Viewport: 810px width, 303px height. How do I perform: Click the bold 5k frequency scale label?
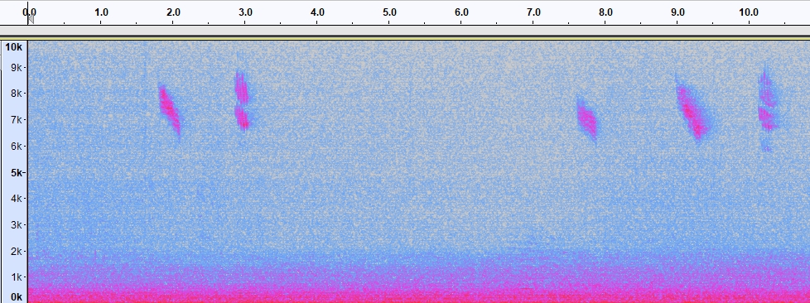[x=16, y=172]
